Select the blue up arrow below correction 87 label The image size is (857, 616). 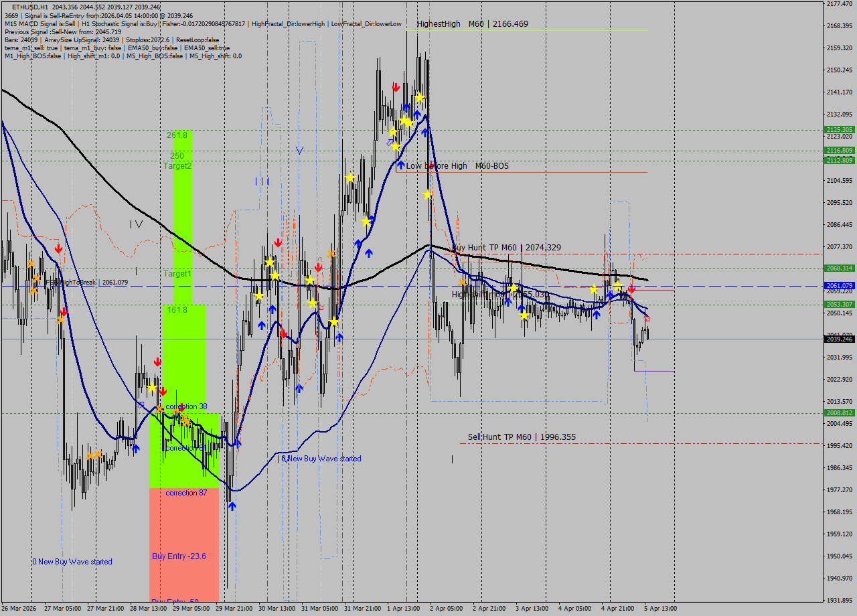[232, 507]
